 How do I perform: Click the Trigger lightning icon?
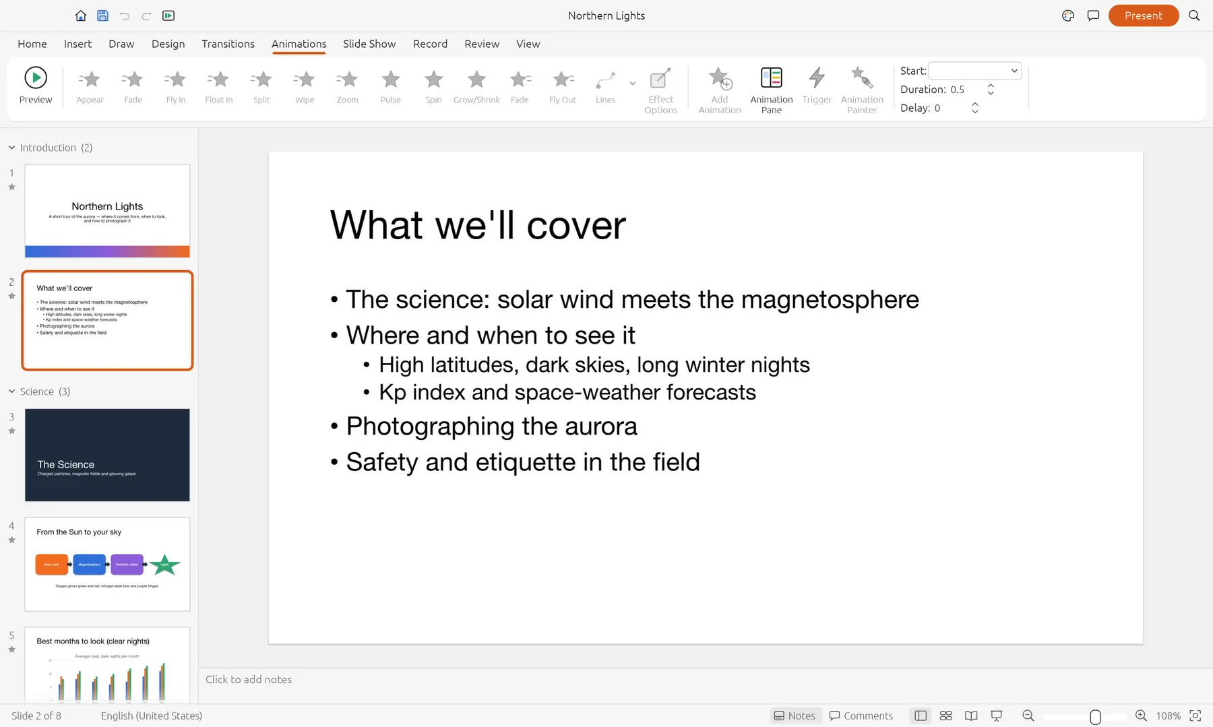click(x=817, y=78)
